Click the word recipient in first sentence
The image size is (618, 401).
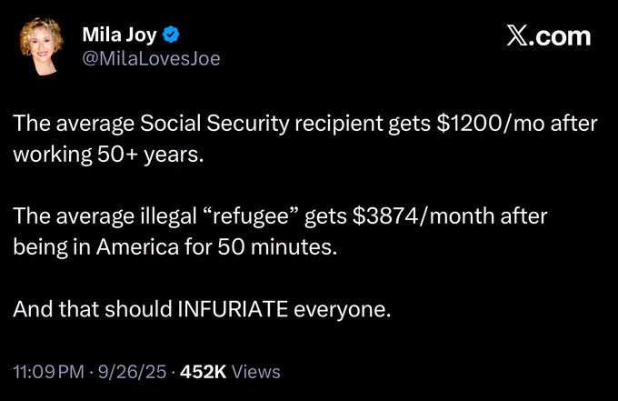[x=339, y=125]
